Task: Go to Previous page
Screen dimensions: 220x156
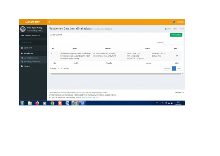Action: click(x=167, y=68)
